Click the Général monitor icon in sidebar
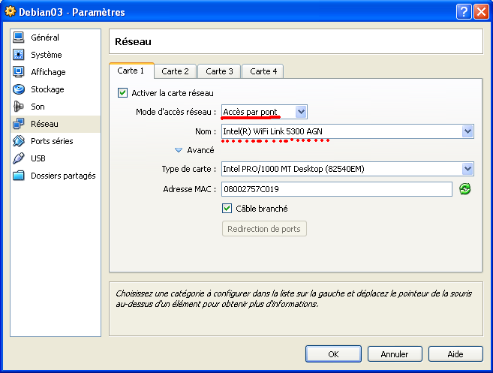 coord(18,38)
